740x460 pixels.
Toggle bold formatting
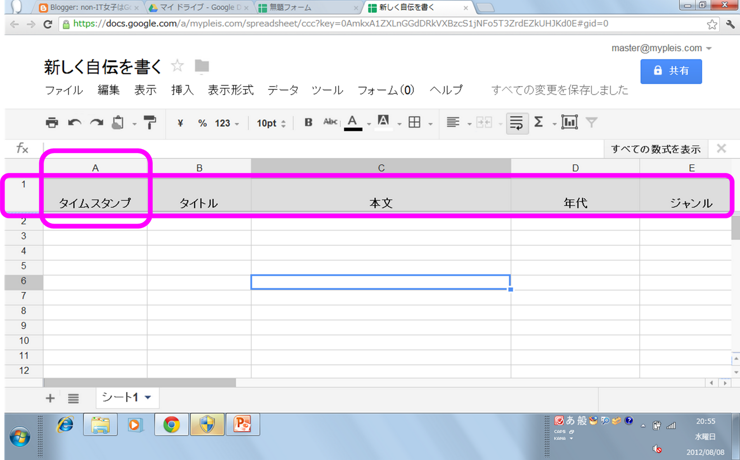pos(308,122)
